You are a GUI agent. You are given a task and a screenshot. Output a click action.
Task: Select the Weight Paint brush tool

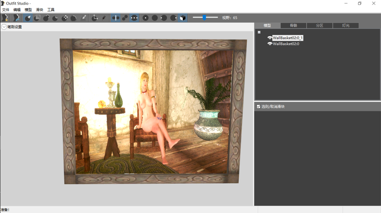83,18
